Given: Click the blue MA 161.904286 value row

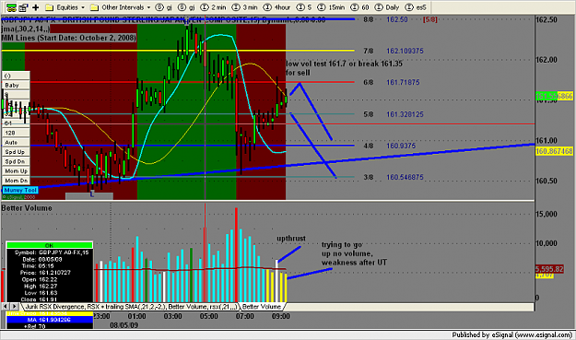Looking at the screenshot, I should pos(49,320).
